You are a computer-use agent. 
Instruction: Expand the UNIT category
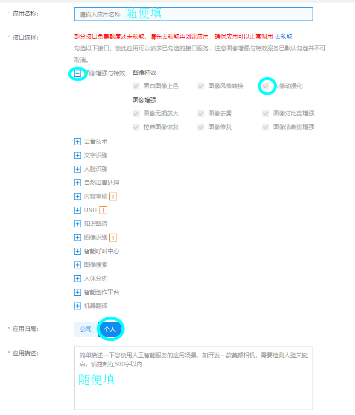[x=78, y=210]
